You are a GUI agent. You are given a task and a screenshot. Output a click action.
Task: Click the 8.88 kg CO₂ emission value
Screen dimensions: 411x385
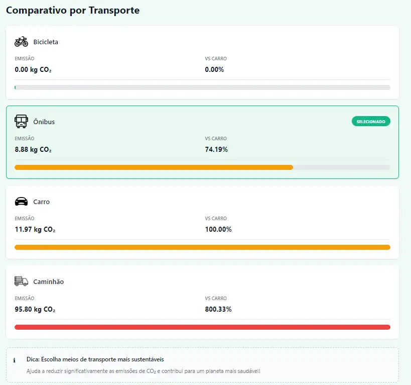(33, 150)
